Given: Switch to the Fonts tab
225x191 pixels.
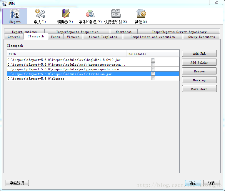Looking at the screenshot, I should pos(55,37).
